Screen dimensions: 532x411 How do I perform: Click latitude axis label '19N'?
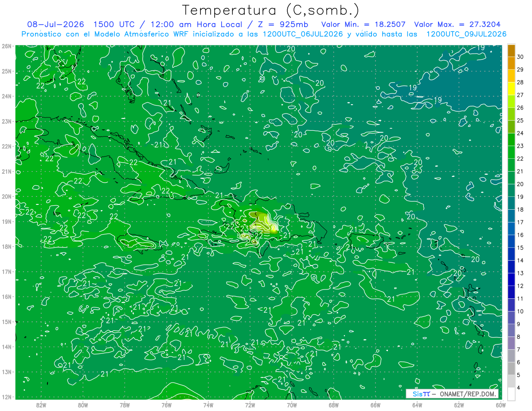click(x=6, y=221)
